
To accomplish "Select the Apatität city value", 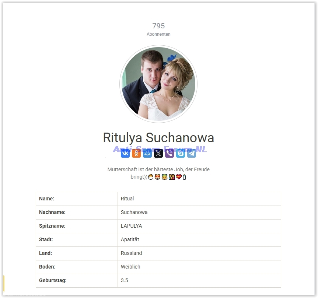I will coord(130,239).
